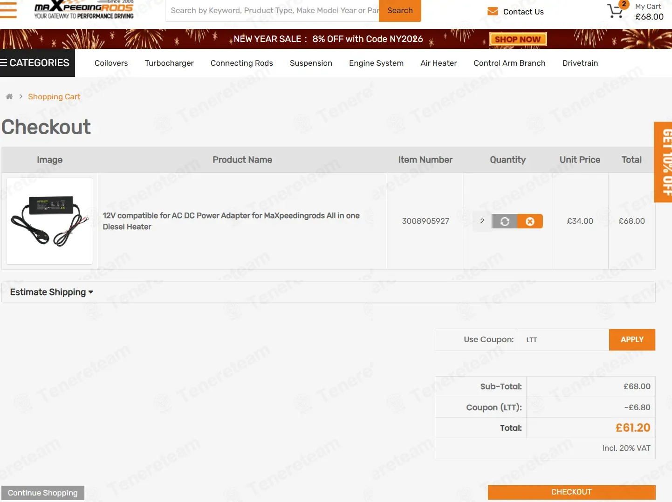Open the Control Arm Branch category
The width and height of the screenshot is (672, 502).
[509, 63]
